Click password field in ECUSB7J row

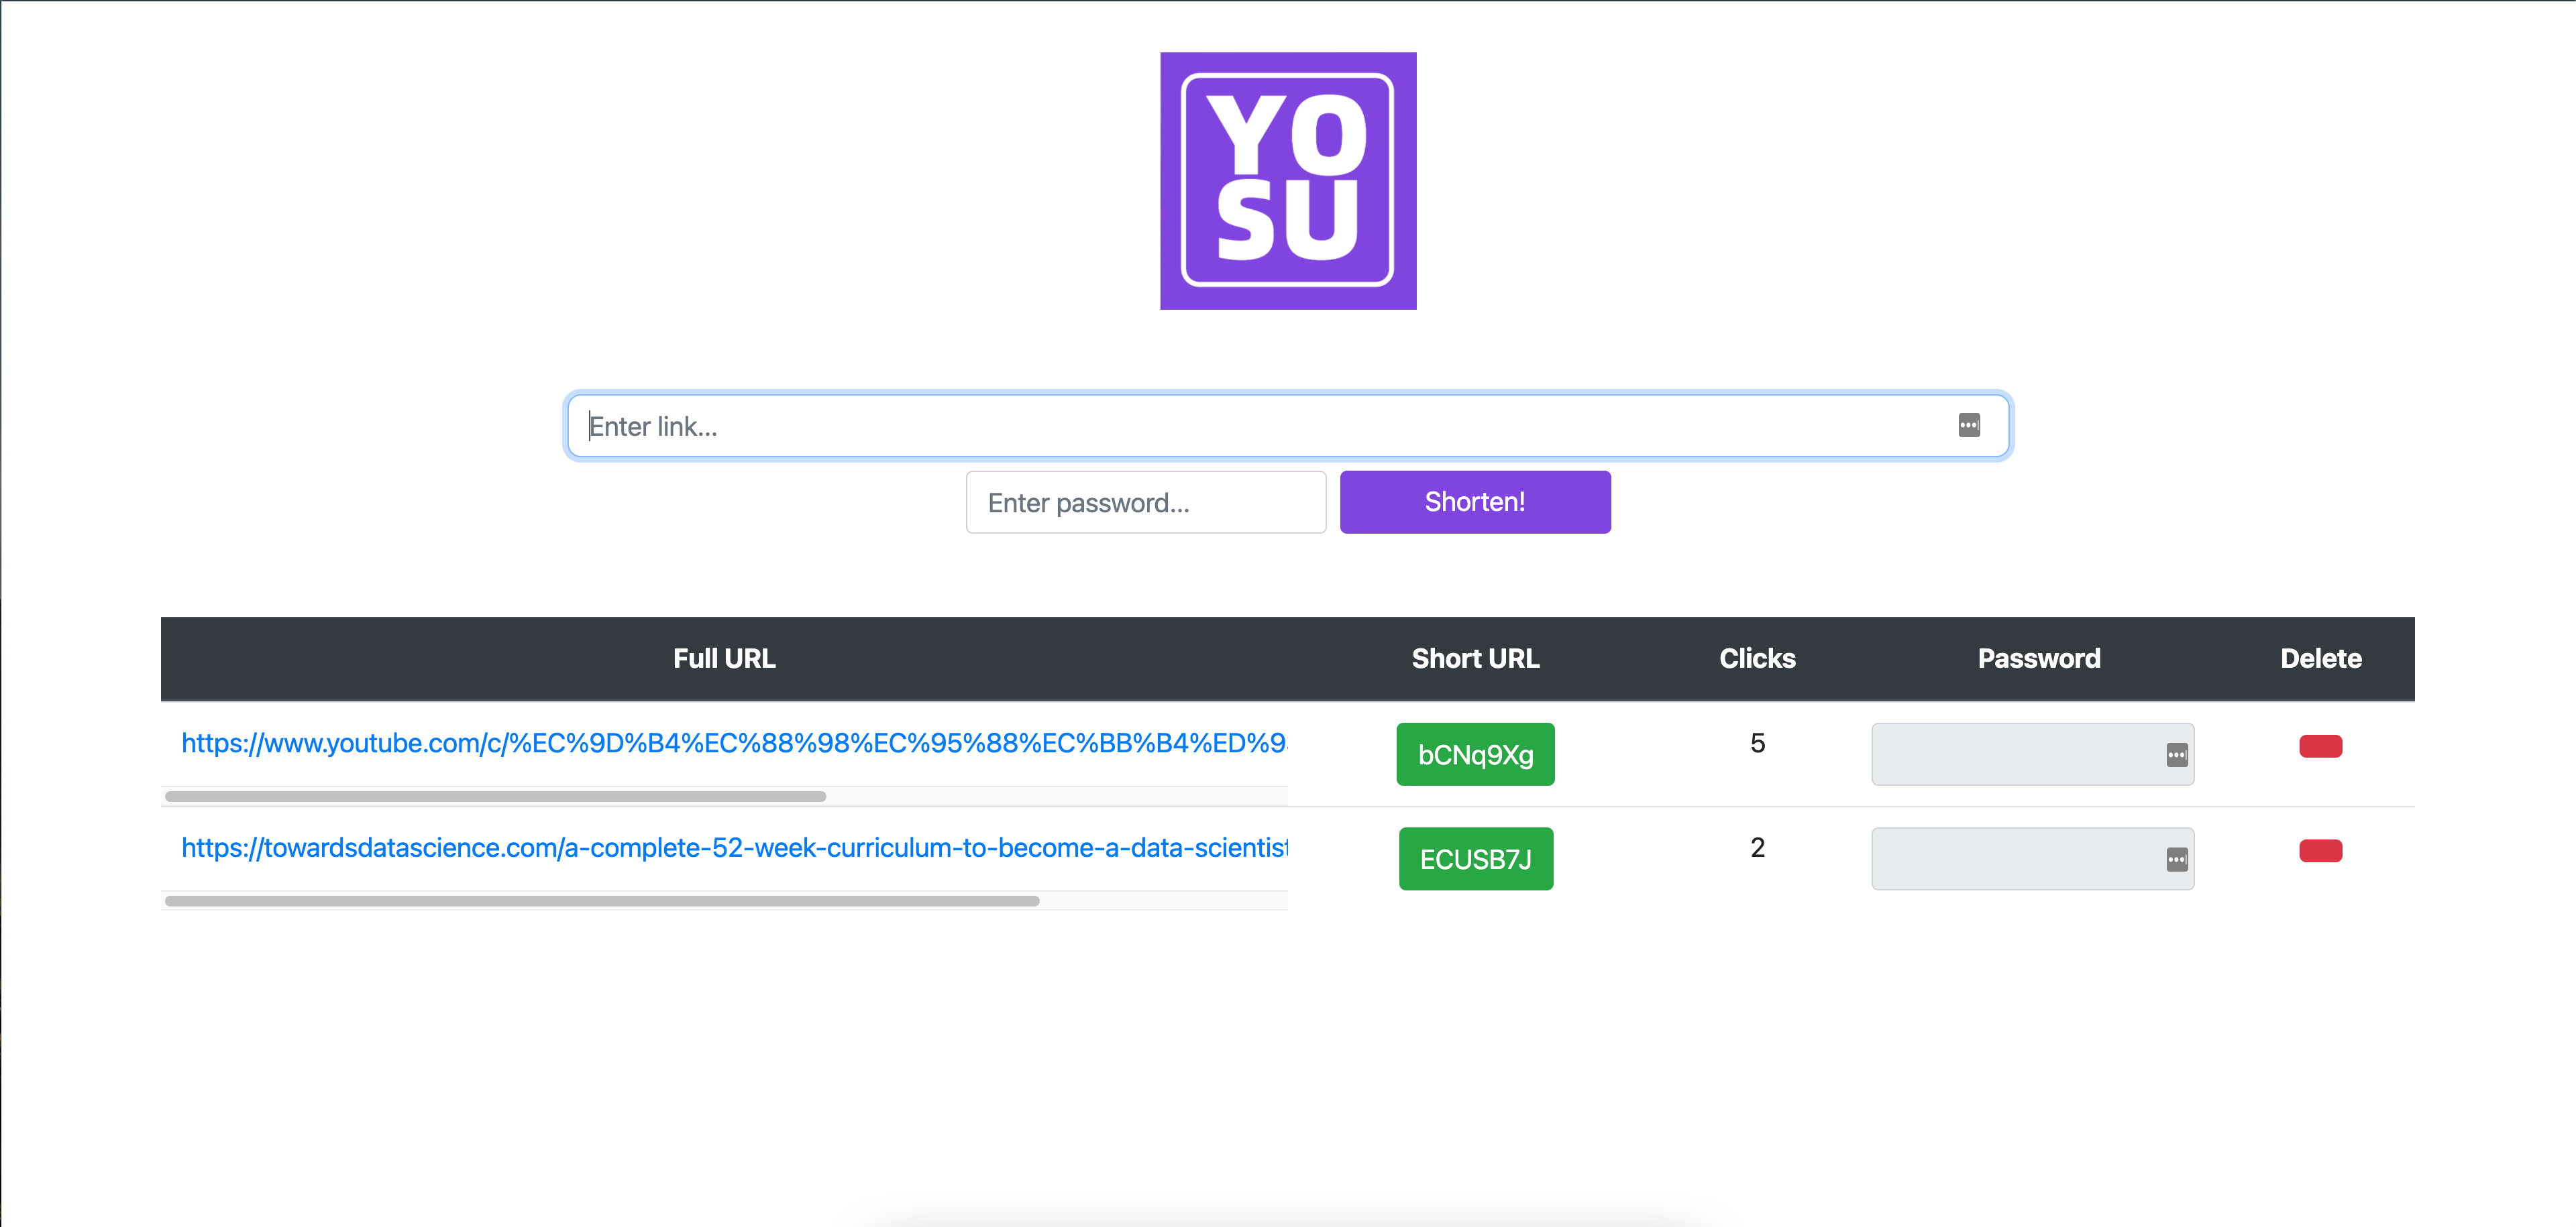(x=2010, y=860)
